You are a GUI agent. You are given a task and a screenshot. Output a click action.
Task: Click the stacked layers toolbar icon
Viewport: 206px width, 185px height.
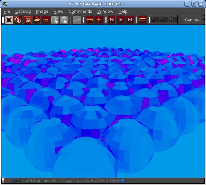(x=90, y=20)
